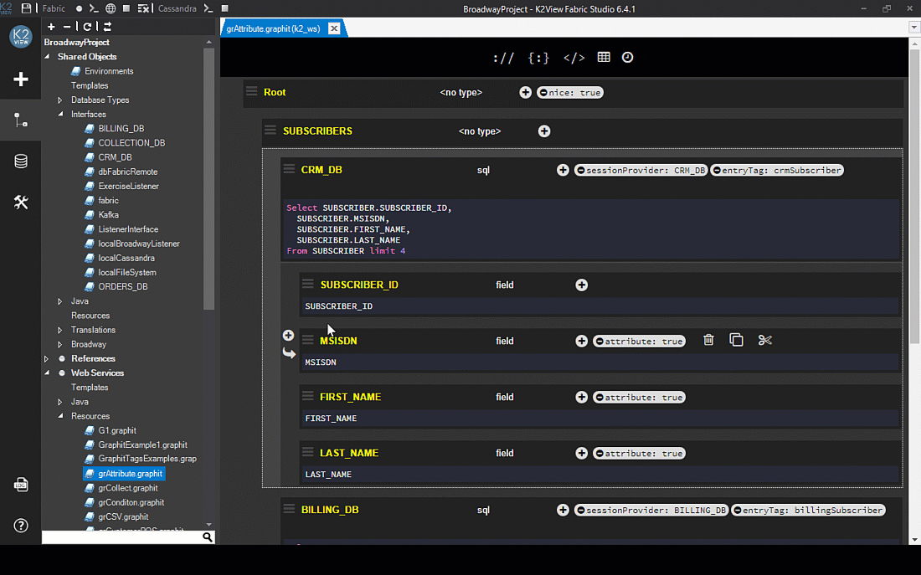Viewport: 921px width, 575px height.
Task: Expand the Broadway node
Action: tap(60, 344)
